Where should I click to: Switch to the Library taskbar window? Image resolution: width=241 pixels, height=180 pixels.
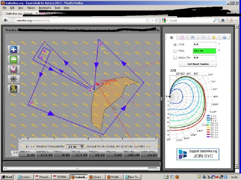click(97, 177)
